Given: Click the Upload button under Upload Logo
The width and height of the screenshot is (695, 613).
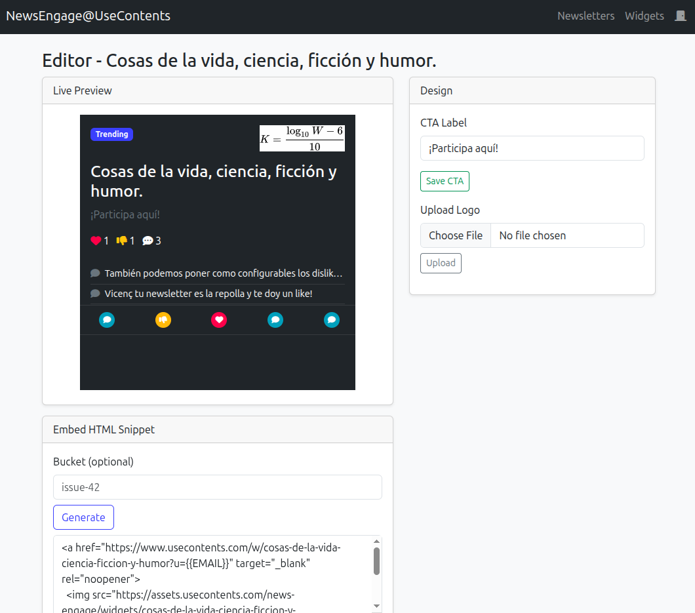Looking at the screenshot, I should (440, 263).
